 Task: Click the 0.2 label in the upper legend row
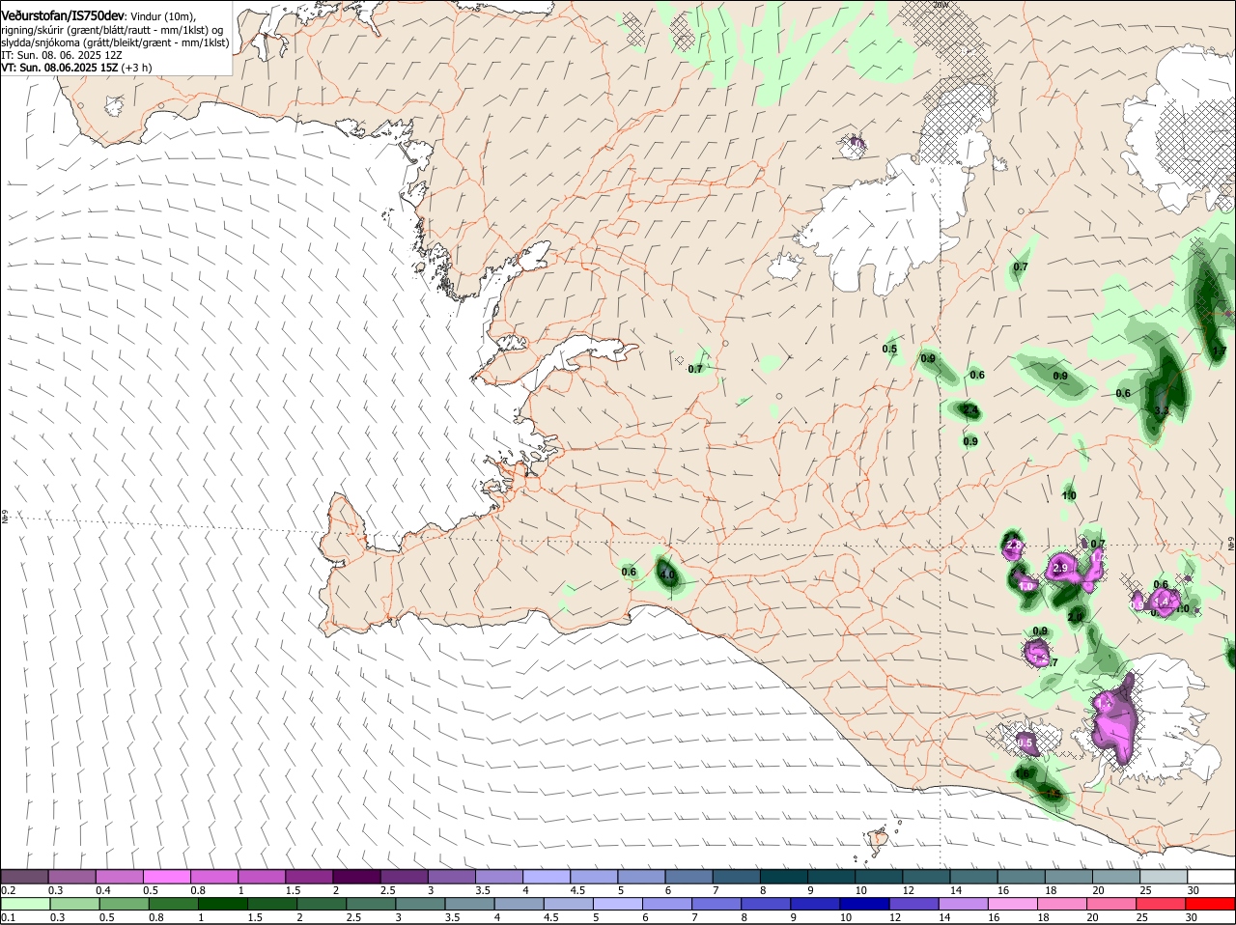(8, 889)
